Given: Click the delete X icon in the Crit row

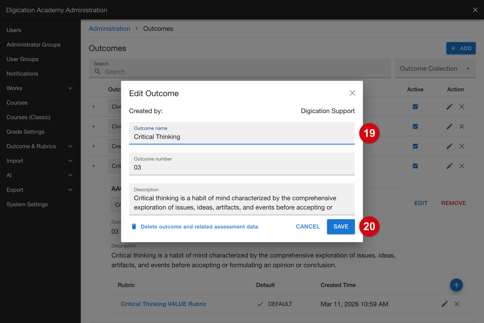Looking at the screenshot, I should point(462,166).
